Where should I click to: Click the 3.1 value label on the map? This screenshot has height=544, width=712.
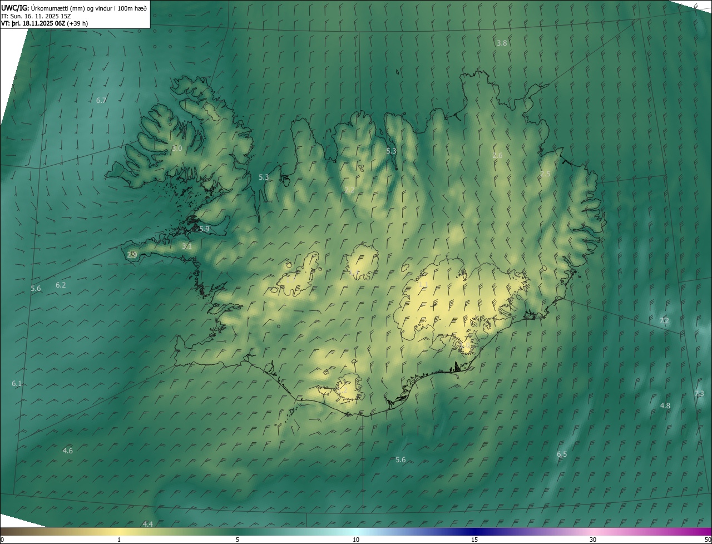[x=187, y=246]
